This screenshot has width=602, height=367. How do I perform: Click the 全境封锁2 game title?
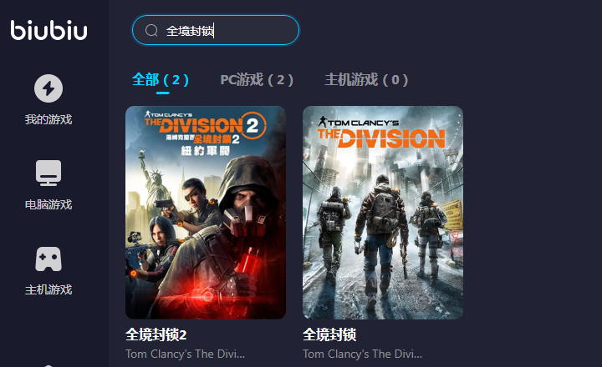click(x=156, y=334)
